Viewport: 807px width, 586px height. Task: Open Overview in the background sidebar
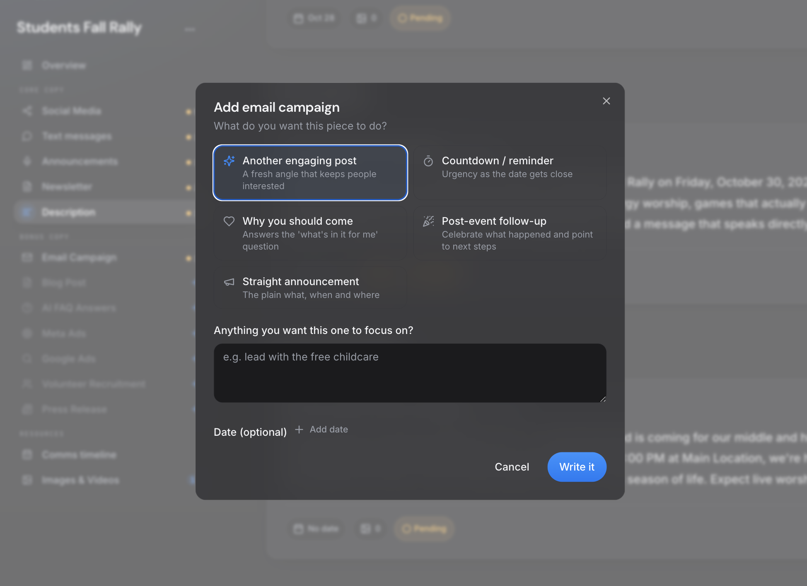tap(105, 65)
